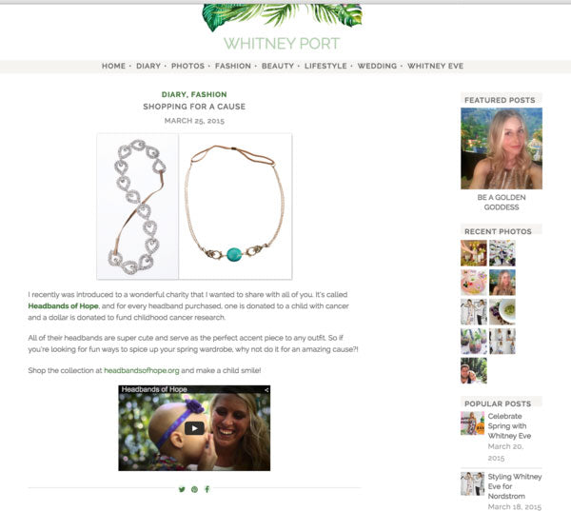Open the Be A Golden Goddess featured photo

click(502, 148)
